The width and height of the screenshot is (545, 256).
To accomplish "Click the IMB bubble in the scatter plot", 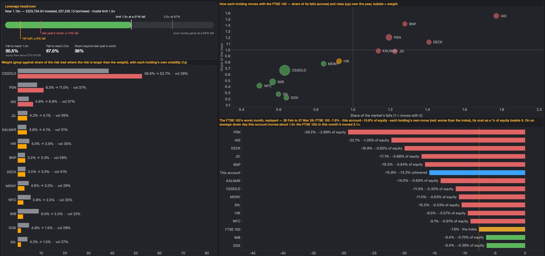I will pos(272,82).
